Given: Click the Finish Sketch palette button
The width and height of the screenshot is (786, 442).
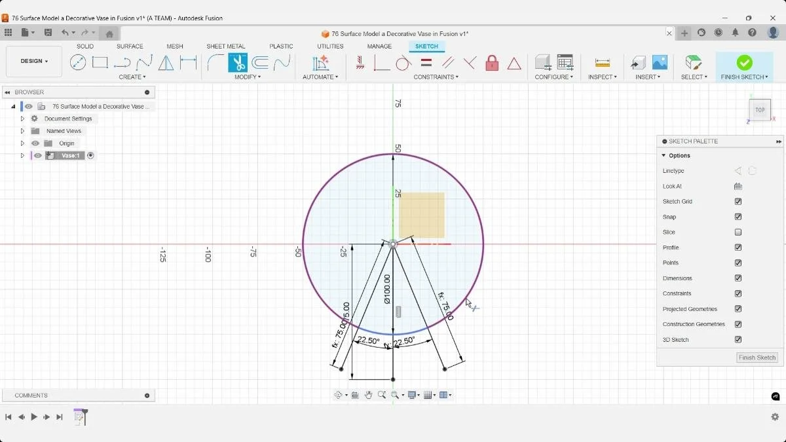Looking at the screenshot, I should click(757, 358).
